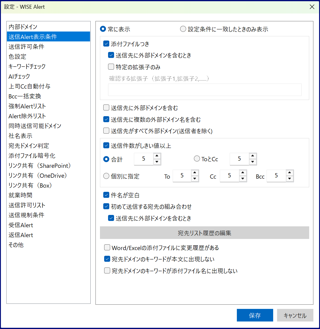Enable 送信先がすべて外部ドメイン(送信者を除く) checkbox

coord(106,131)
